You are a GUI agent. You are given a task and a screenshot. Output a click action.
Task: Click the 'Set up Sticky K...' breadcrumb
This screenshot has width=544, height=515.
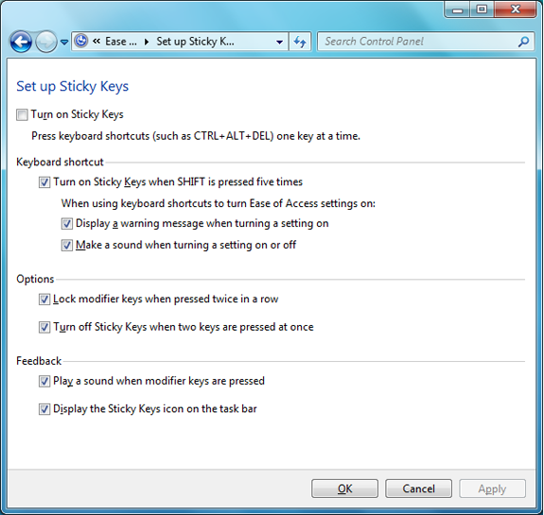point(195,42)
